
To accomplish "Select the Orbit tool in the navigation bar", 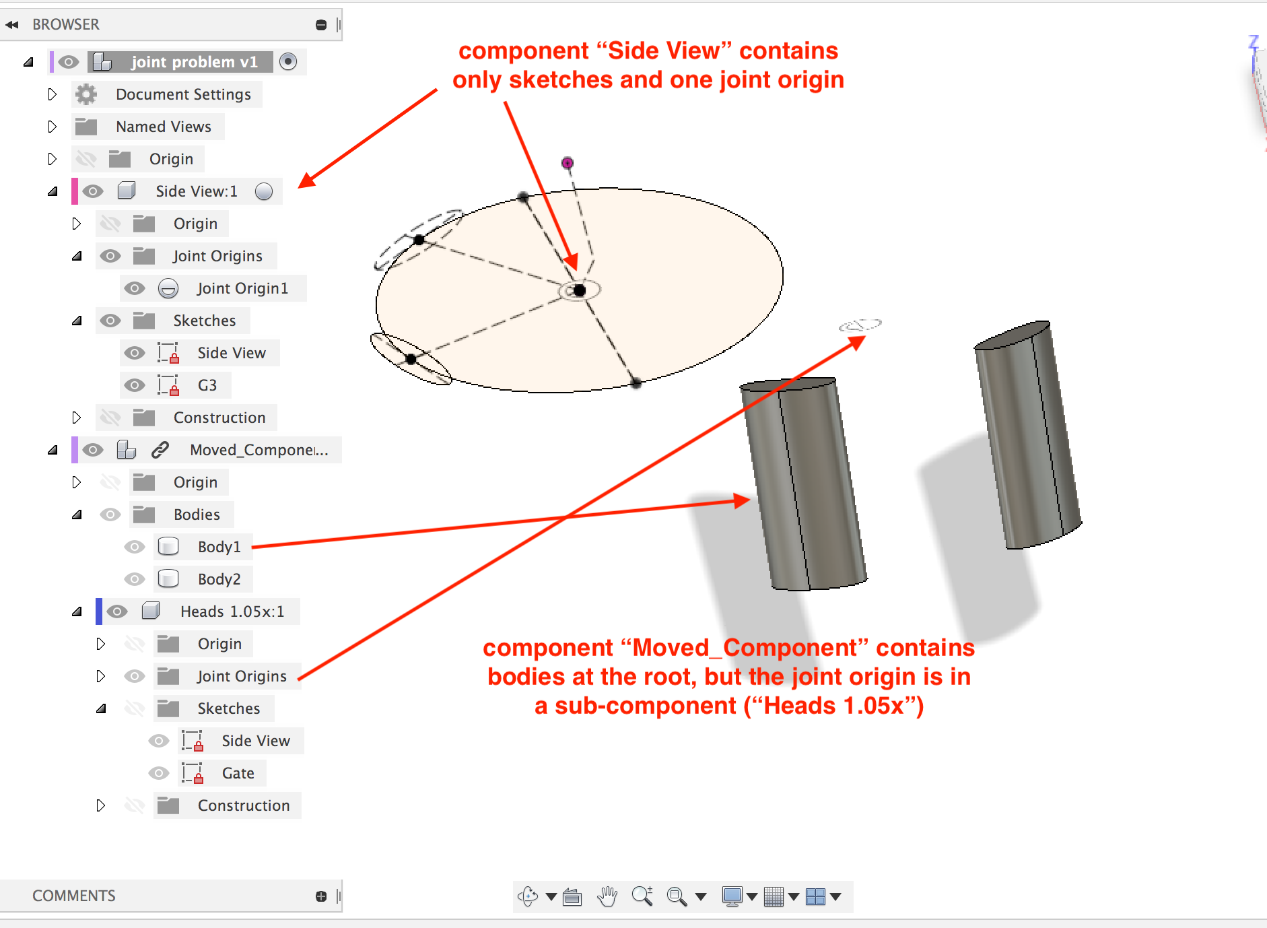I will point(528,897).
